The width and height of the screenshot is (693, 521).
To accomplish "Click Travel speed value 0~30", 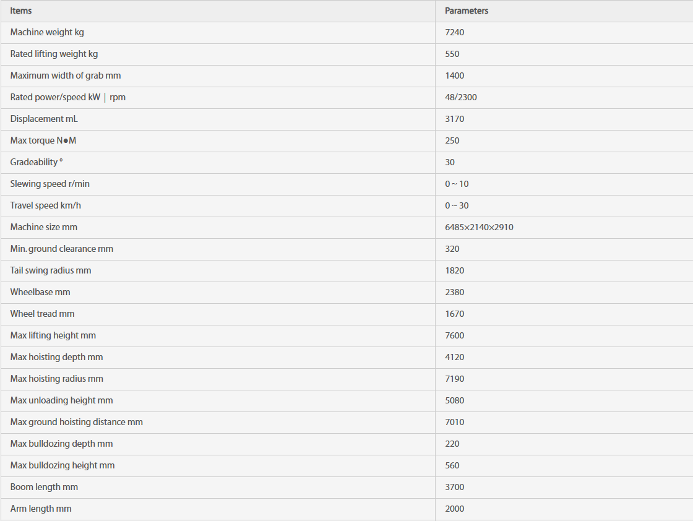I will tap(457, 205).
